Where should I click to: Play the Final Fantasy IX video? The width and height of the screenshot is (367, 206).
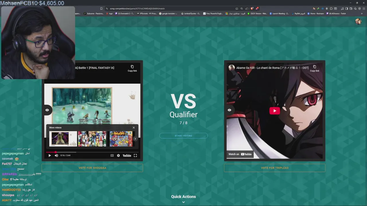[x=50, y=156]
